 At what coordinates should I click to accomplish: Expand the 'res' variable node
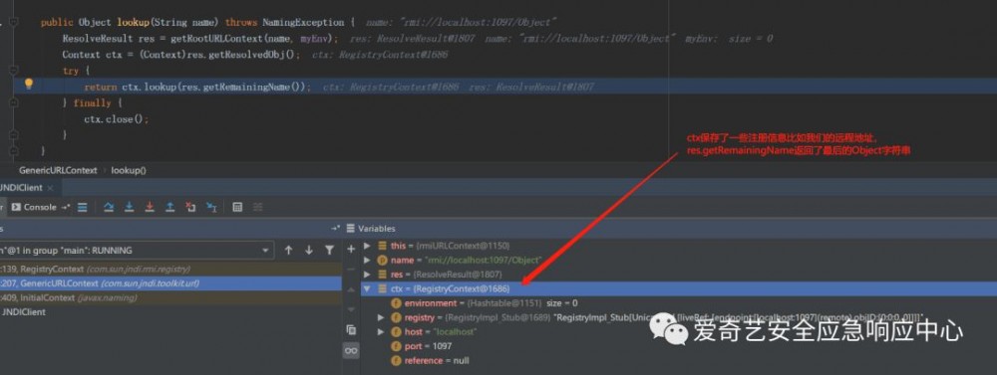(367, 275)
